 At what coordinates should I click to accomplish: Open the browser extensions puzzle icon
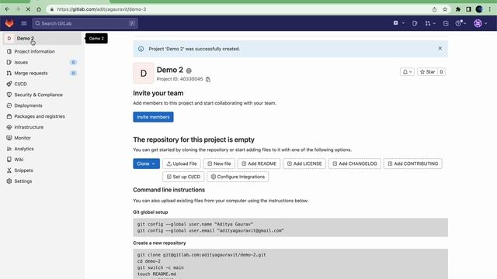[x=458, y=9]
